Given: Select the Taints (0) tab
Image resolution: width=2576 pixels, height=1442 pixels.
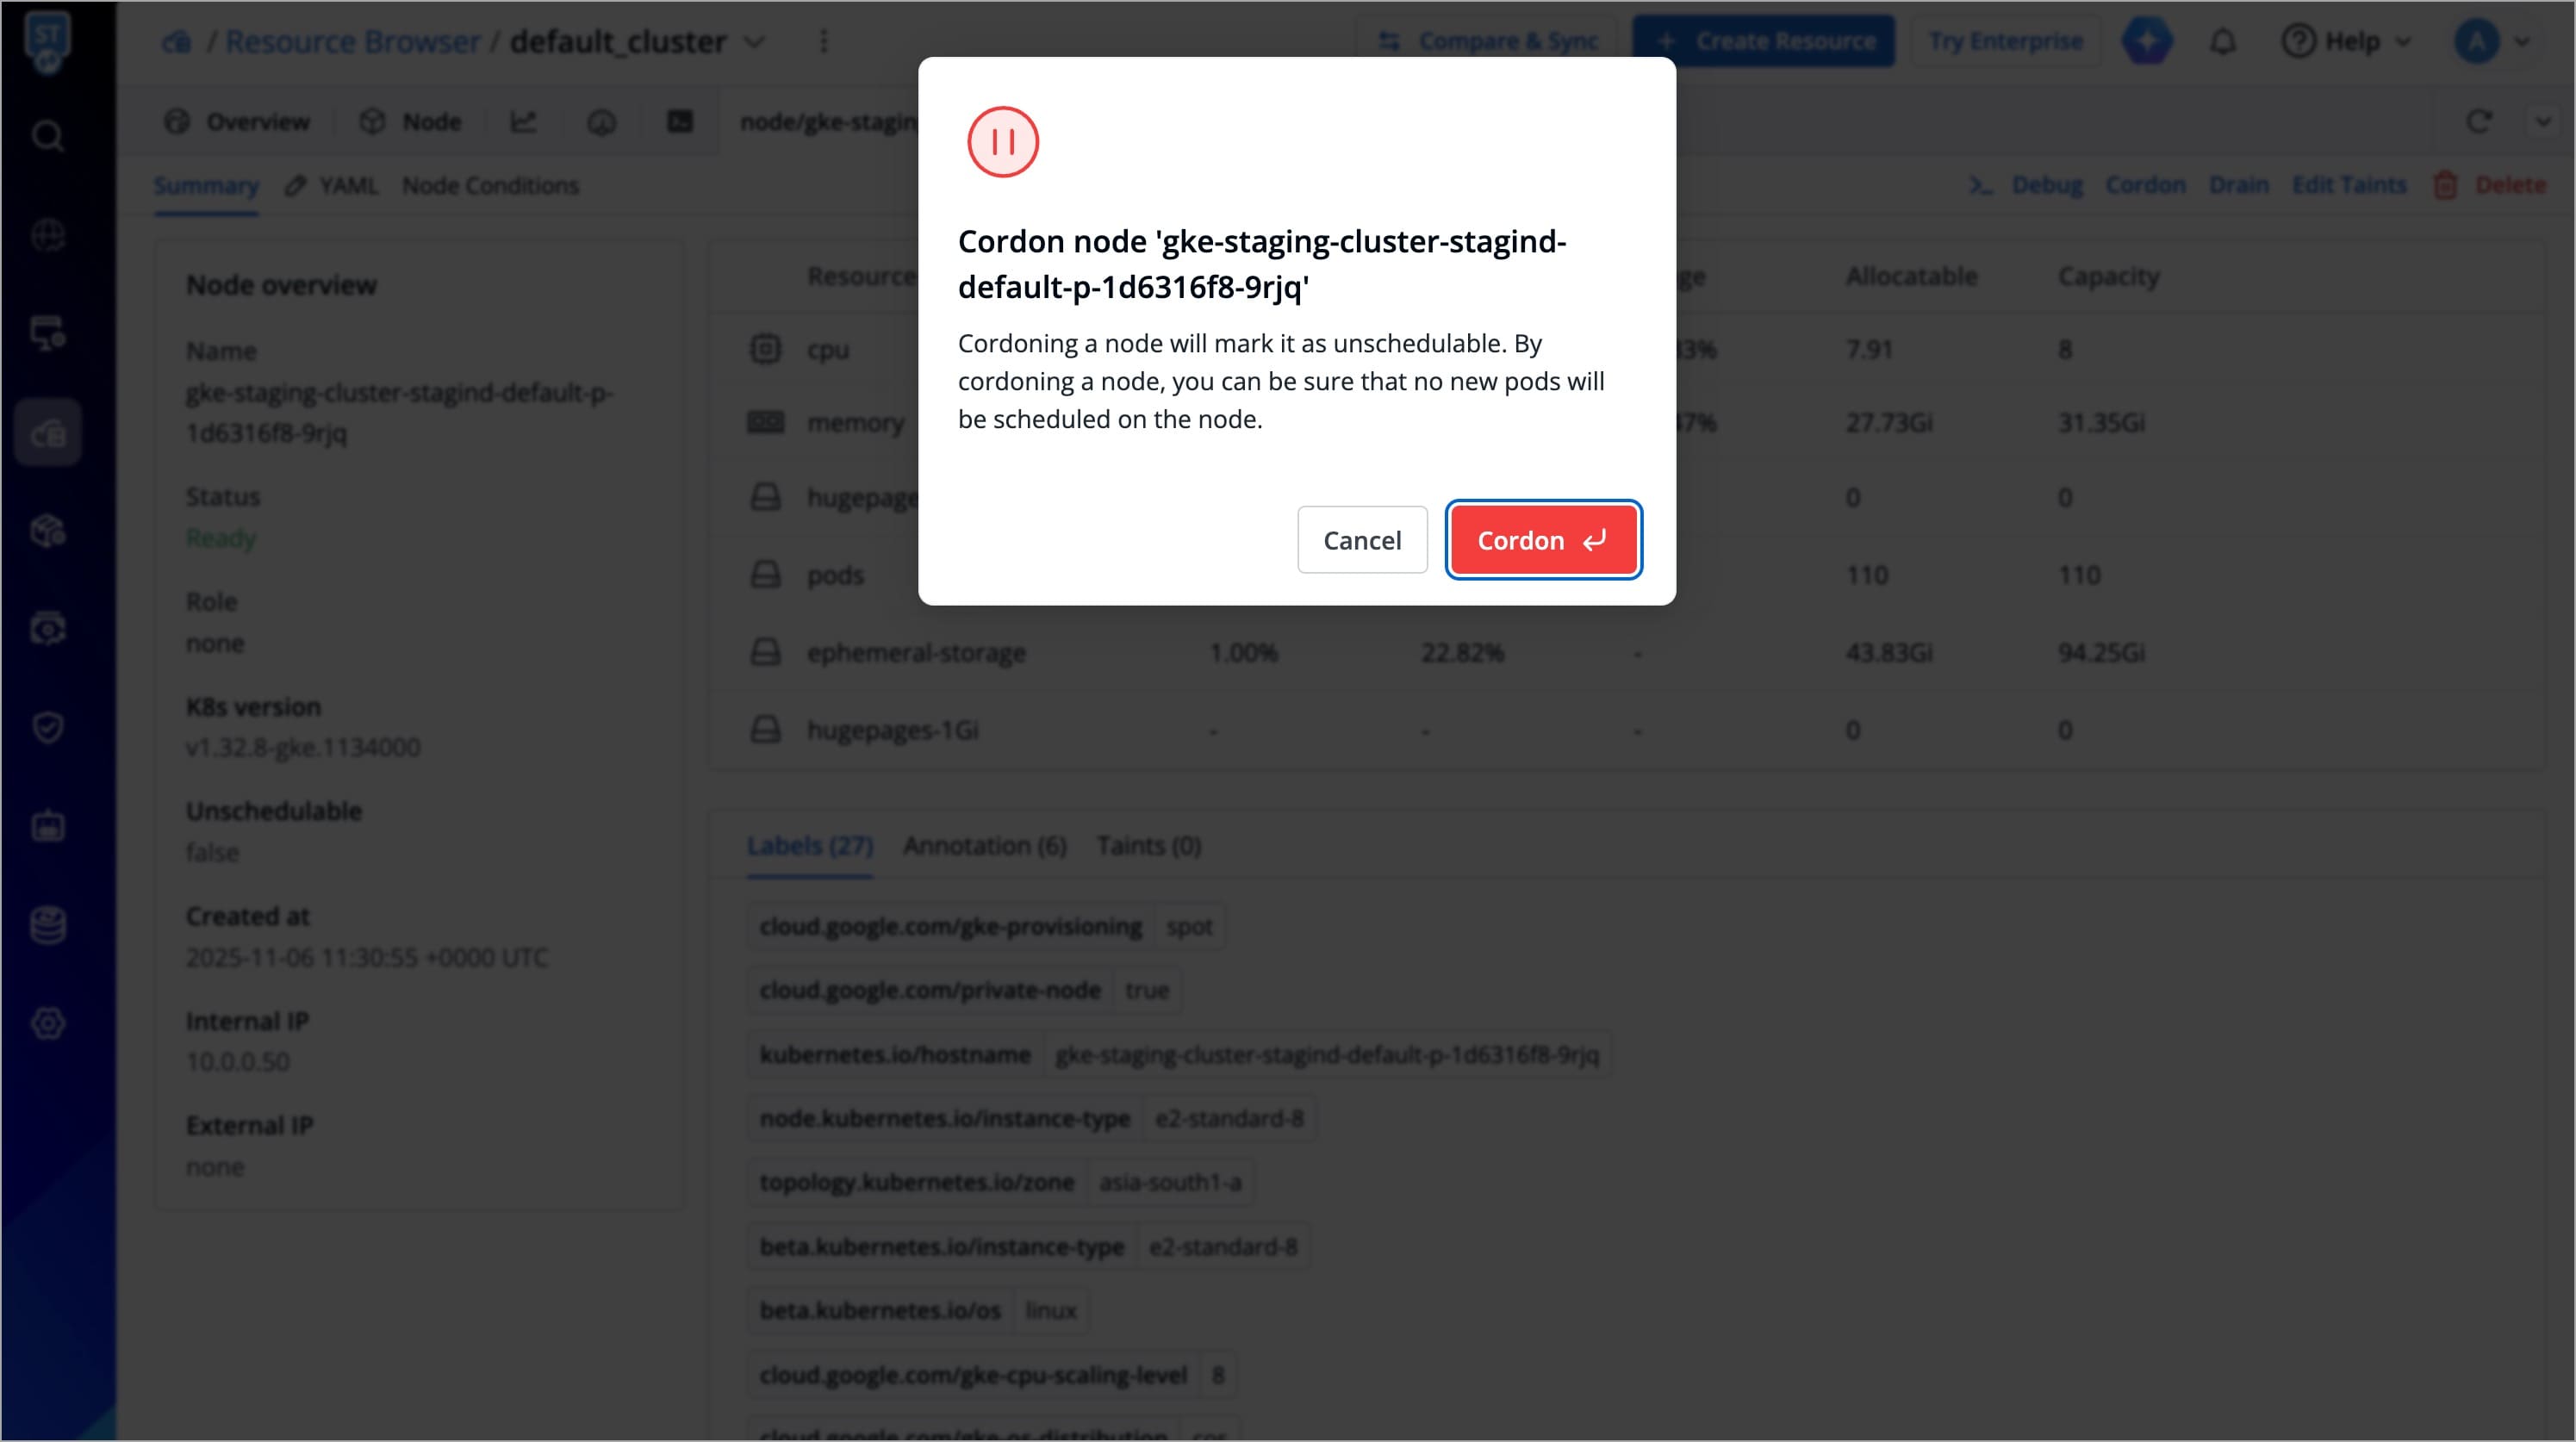Looking at the screenshot, I should pos(1148,846).
